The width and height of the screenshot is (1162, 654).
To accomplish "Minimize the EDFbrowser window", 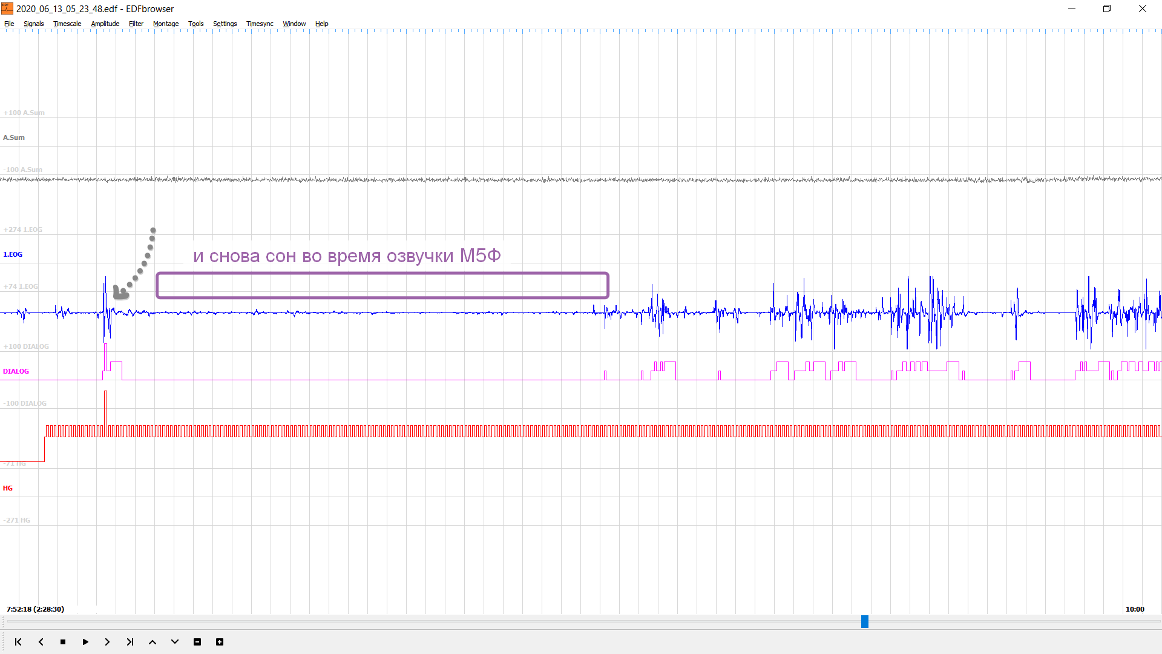I will pyautogui.click(x=1072, y=8).
